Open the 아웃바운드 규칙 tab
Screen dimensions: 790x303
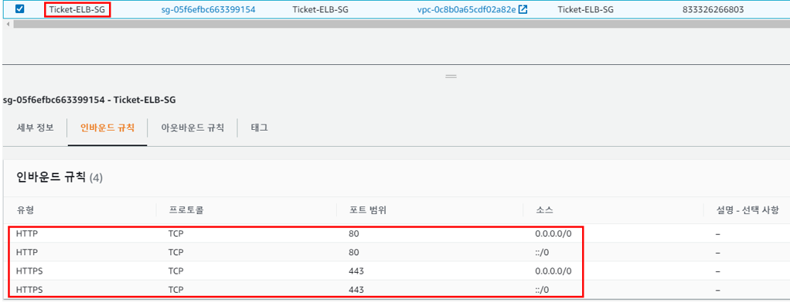(192, 128)
